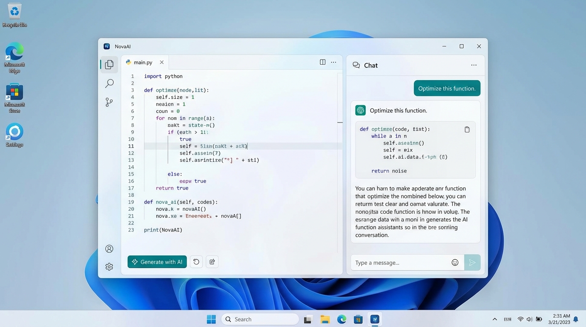Open the Microsoft Edge taskbar icon
The height and width of the screenshot is (327, 586).
[342, 319]
